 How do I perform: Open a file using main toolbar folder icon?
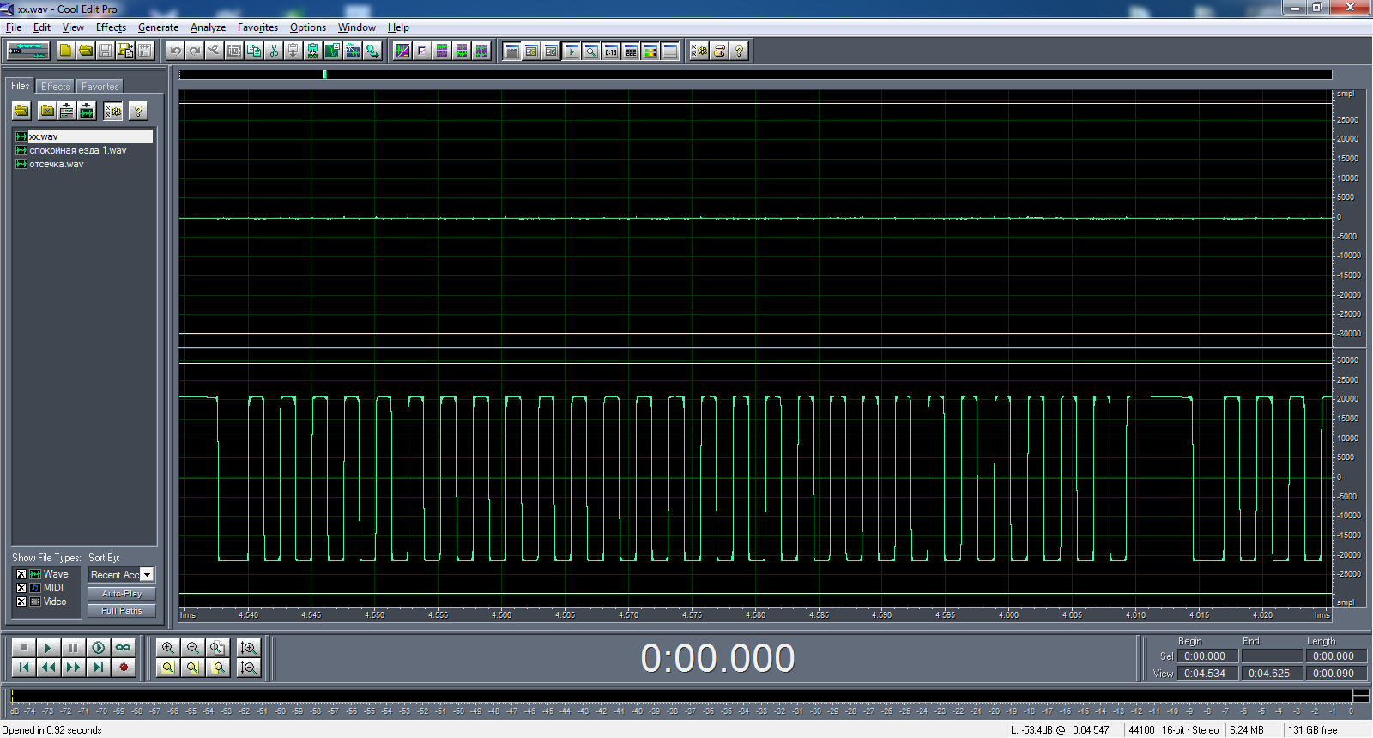pyautogui.click(x=85, y=51)
